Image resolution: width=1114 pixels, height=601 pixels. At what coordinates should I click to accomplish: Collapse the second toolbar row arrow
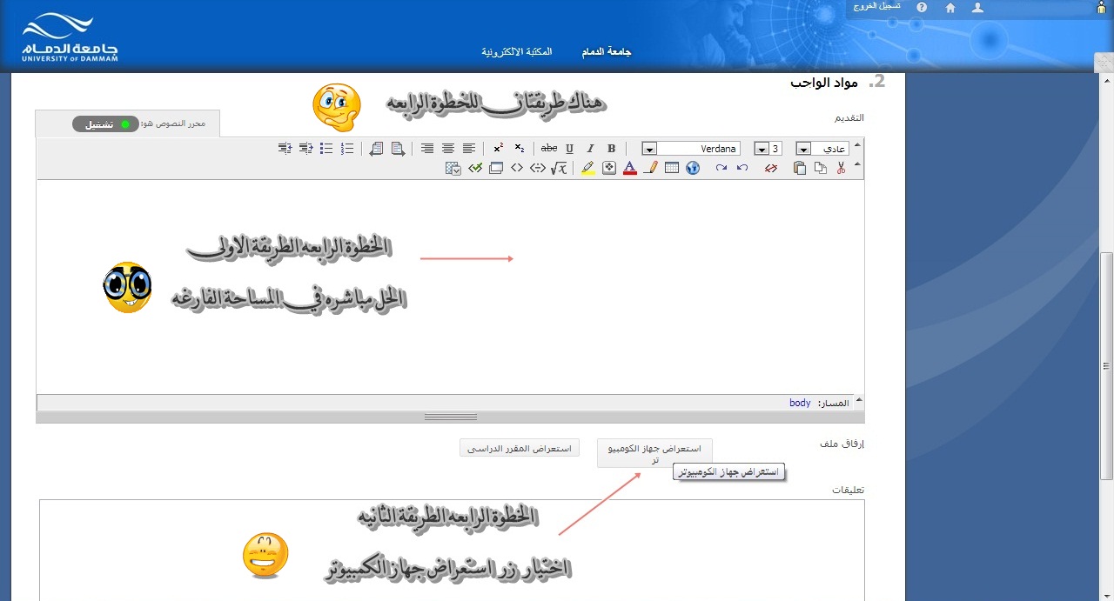coord(857,164)
